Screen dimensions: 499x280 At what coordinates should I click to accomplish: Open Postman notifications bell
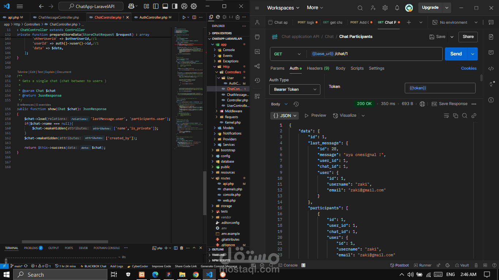(x=397, y=8)
